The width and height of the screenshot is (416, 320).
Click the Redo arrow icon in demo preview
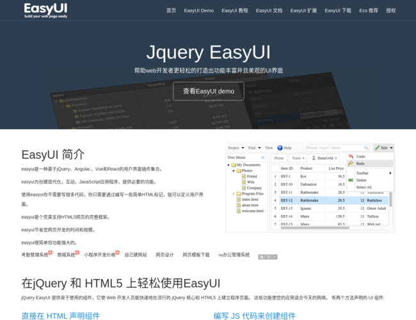point(351,163)
